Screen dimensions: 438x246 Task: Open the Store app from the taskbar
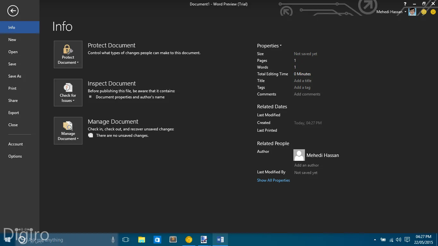point(157,240)
